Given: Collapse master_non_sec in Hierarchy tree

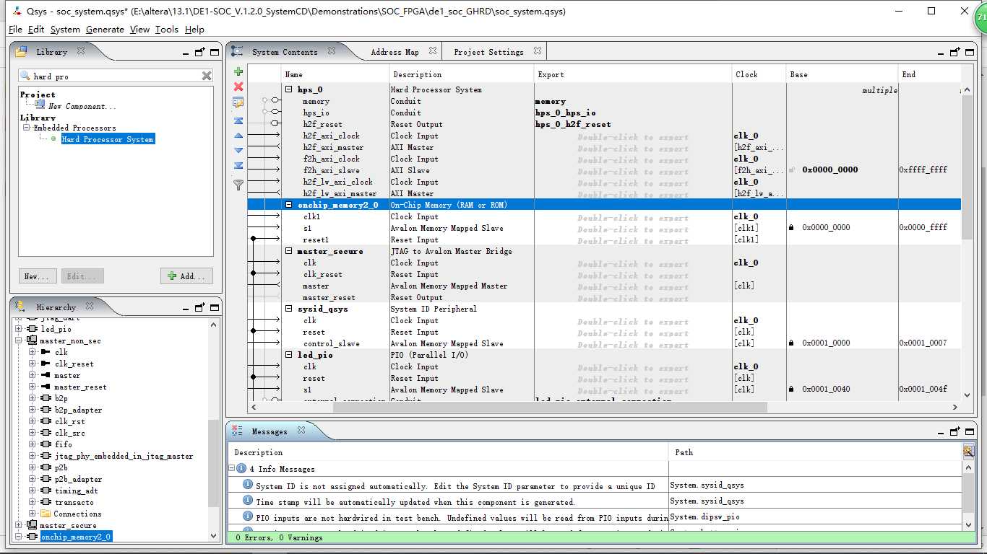Looking at the screenshot, I should (x=19, y=340).
